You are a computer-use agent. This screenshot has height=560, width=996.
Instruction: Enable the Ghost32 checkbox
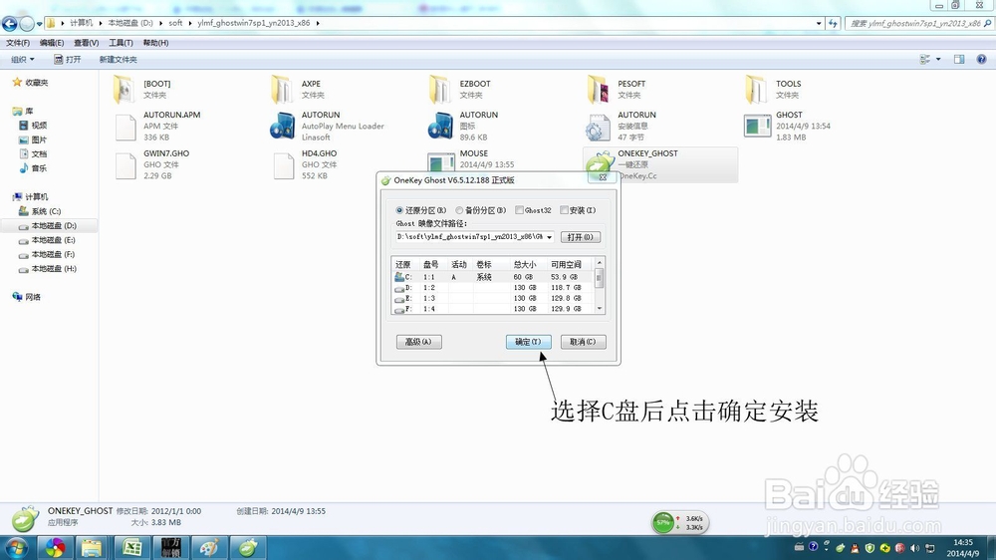coord(519,210)
